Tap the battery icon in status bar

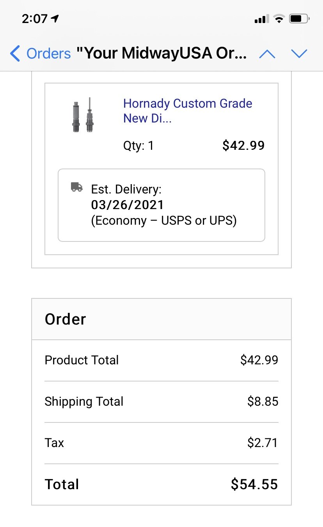point(300,18)
